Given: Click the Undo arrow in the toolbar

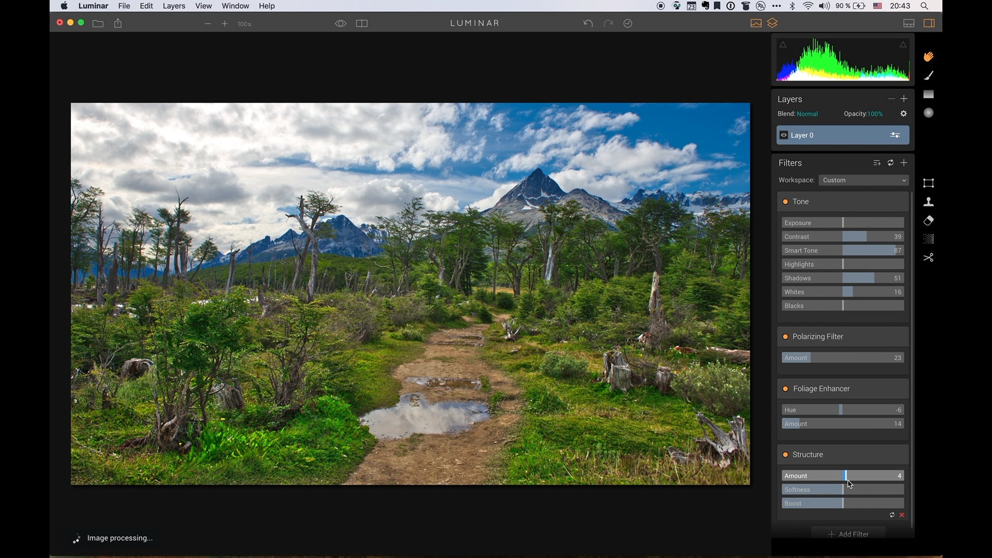Looking at the screenshot, I should coord(588,24).
